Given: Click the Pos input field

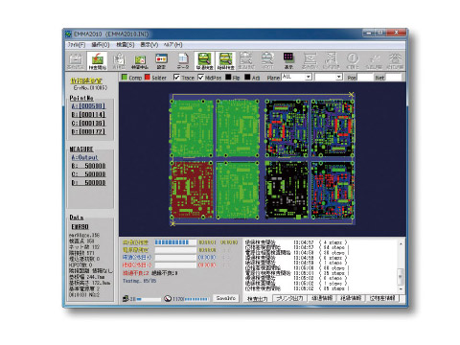Looking at the screenshot, I should tap(365, 77).
